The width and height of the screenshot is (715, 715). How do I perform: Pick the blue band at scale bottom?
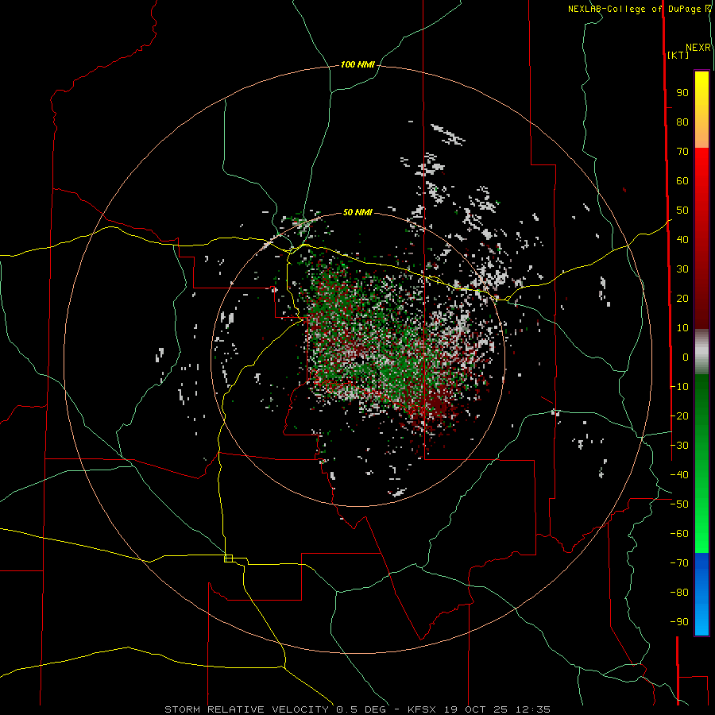(x=701, y=593)
